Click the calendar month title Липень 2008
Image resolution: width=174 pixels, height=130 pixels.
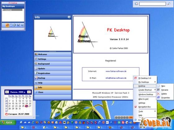pyautogui.click(x=18, y=92)
